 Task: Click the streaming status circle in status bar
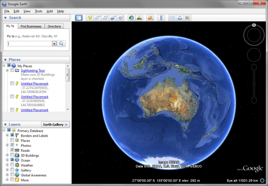[262, 181]
